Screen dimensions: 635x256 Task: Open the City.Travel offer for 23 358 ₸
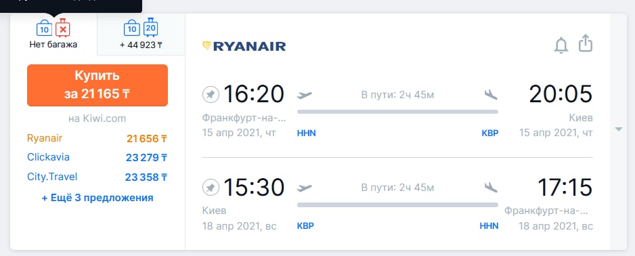click(97, 177)
